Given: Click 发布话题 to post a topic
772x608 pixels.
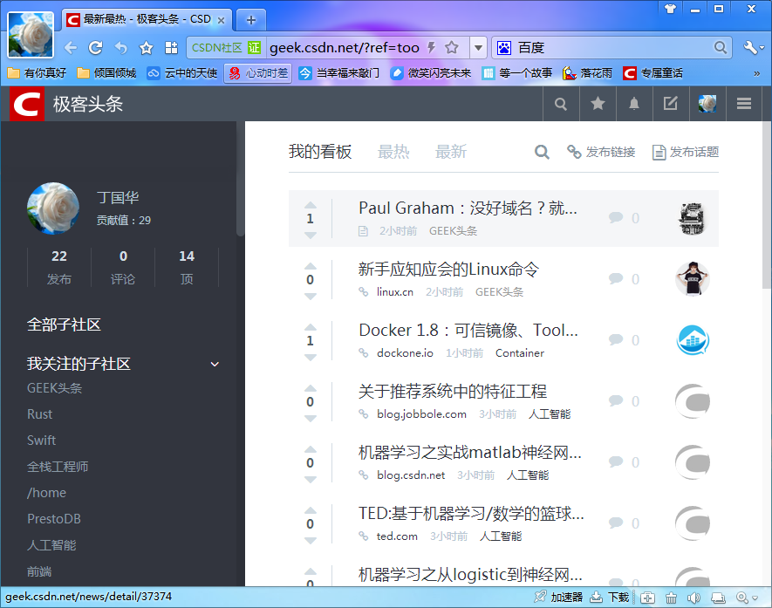Looking at the screenshot, I should pyautogui.click(x=686, y=152).
